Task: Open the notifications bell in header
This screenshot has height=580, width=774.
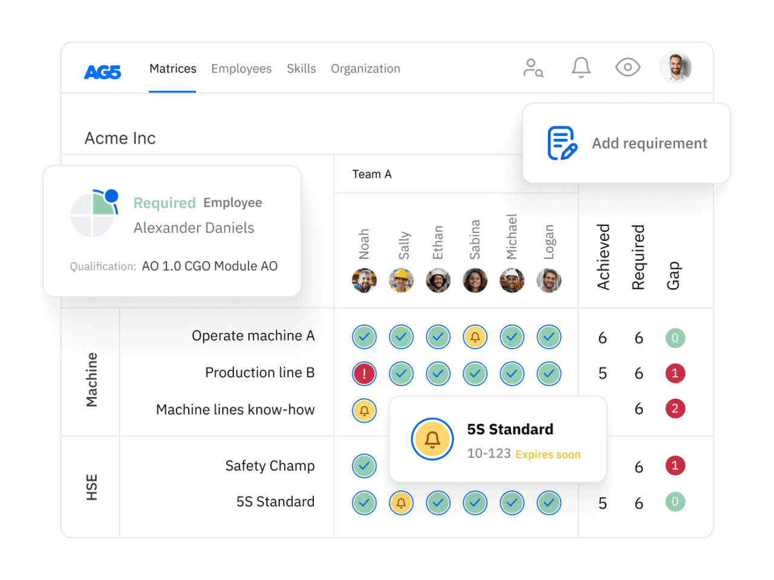Action: [x=581, y=68]
